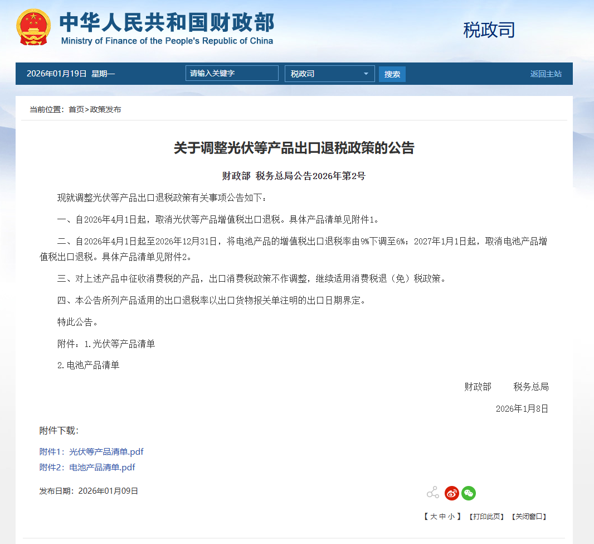Click the text 附件：1.光伏等产品清单
The image size is (594, 544).
point(106,344)
